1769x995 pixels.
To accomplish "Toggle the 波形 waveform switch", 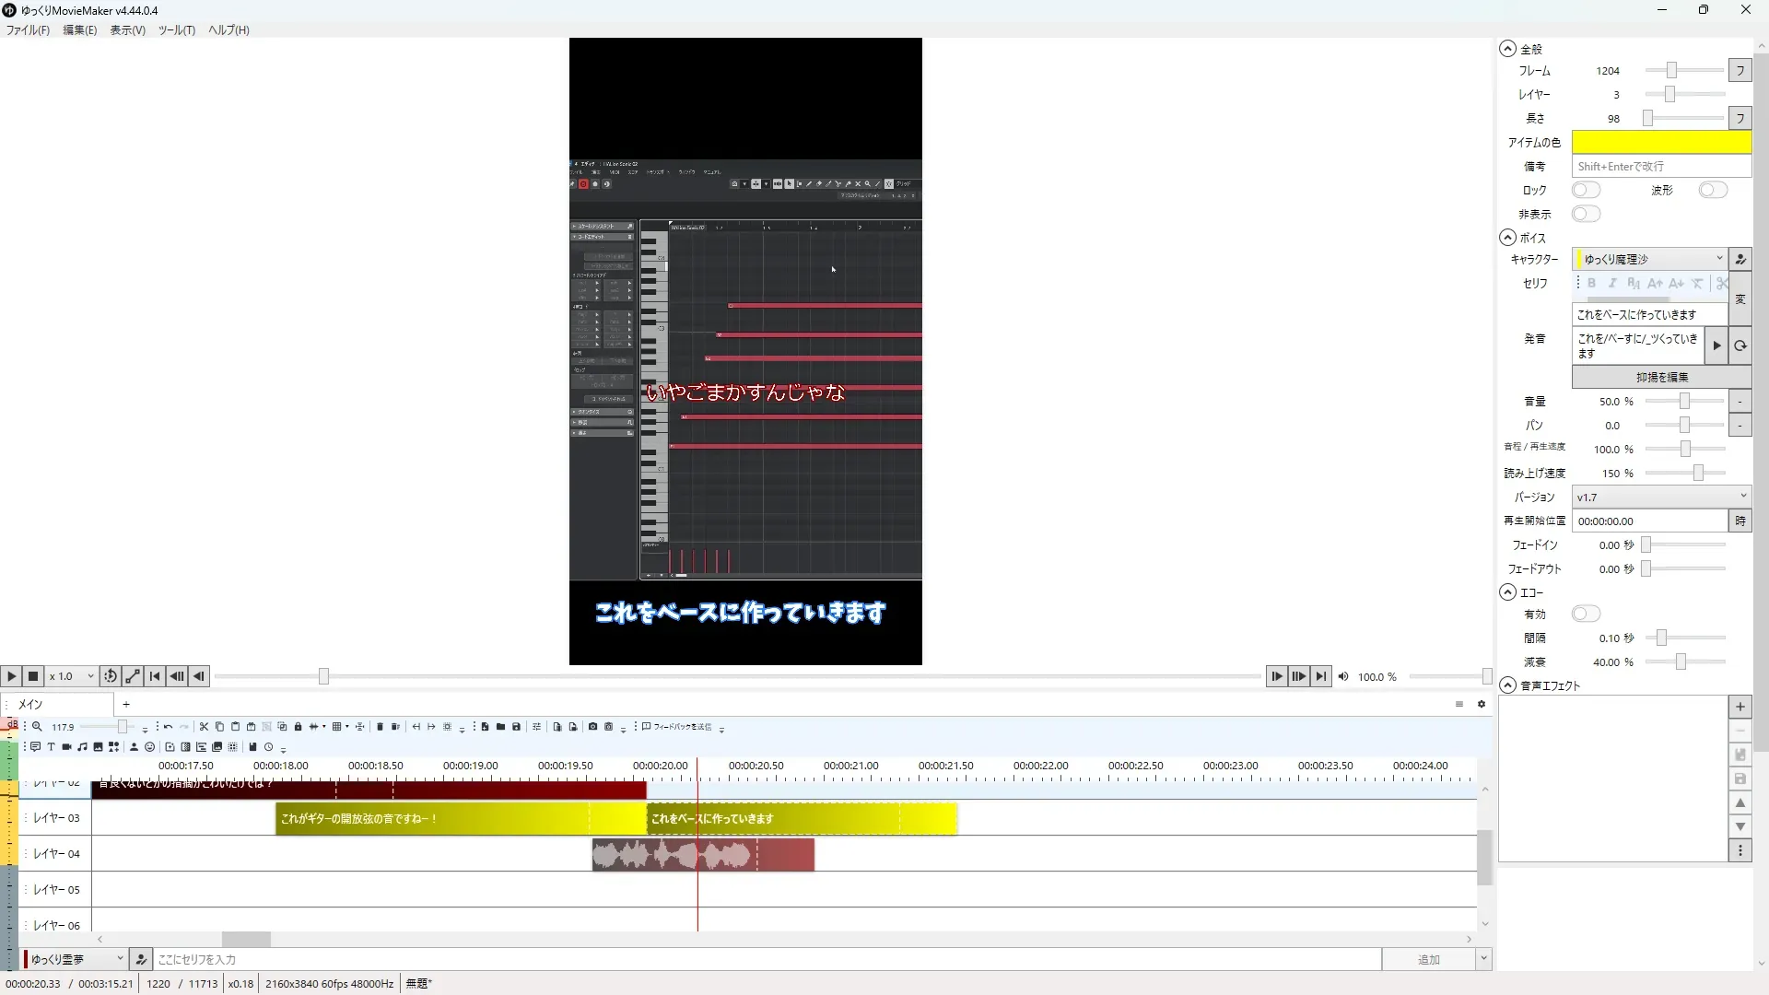I will pos(1713,190).
